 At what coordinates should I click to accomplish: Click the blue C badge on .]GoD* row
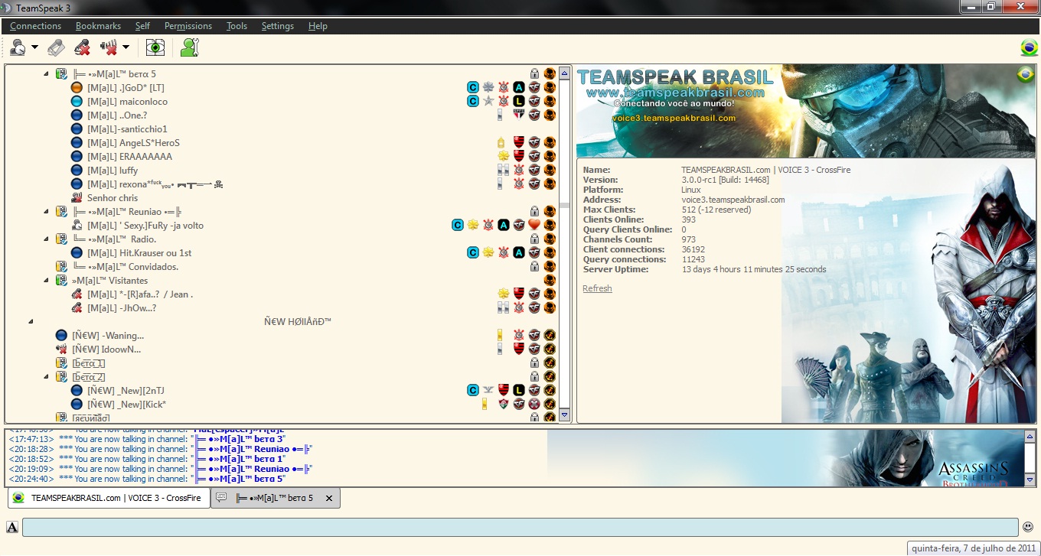pos(473,88)
